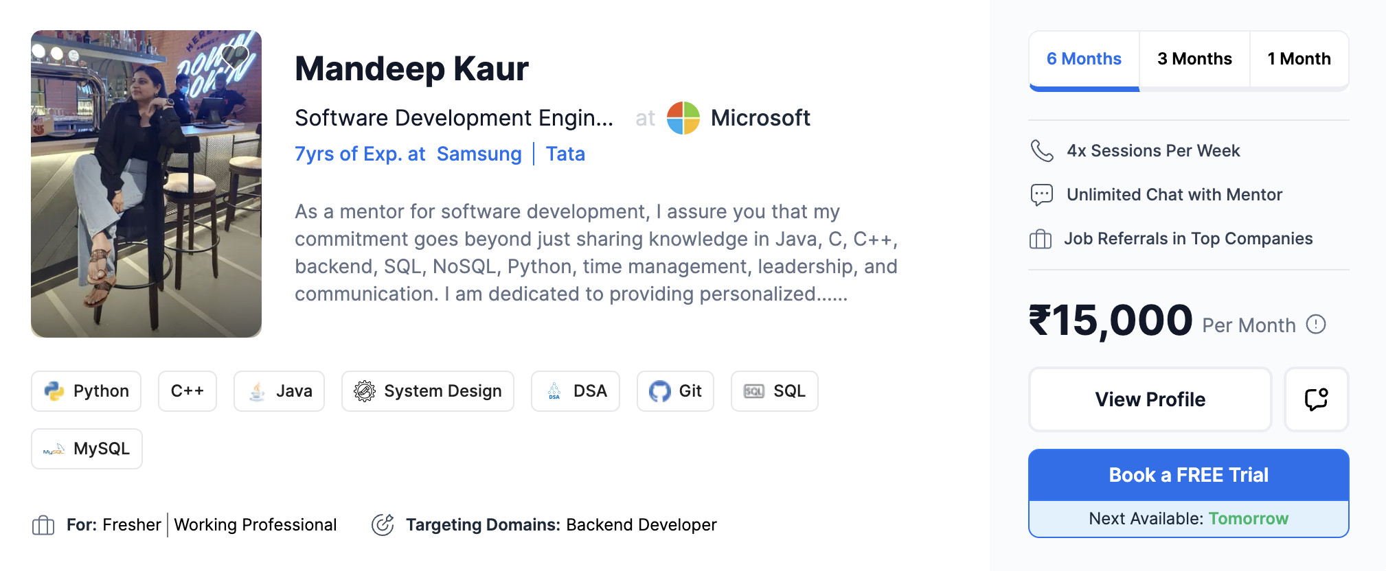This screenshot has width=1386, height=571.
Task: Click the View Profile button
Action: [1150, 399]
